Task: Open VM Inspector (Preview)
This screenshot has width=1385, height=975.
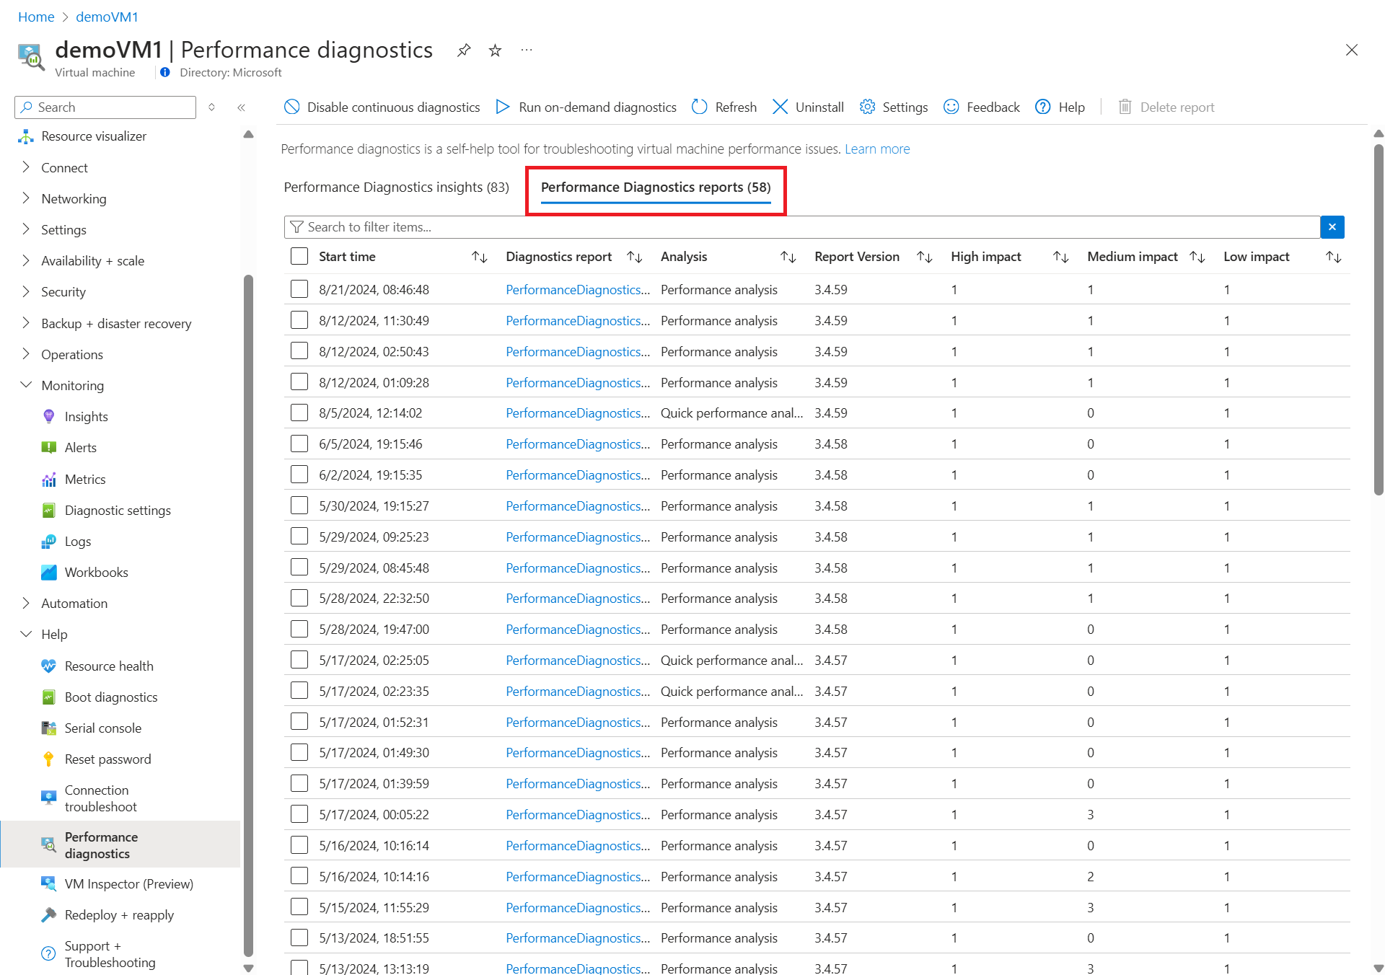Action: [128, 884]
